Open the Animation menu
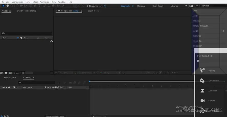Screen dimensions: 227x117 click(x=45, y=2)
